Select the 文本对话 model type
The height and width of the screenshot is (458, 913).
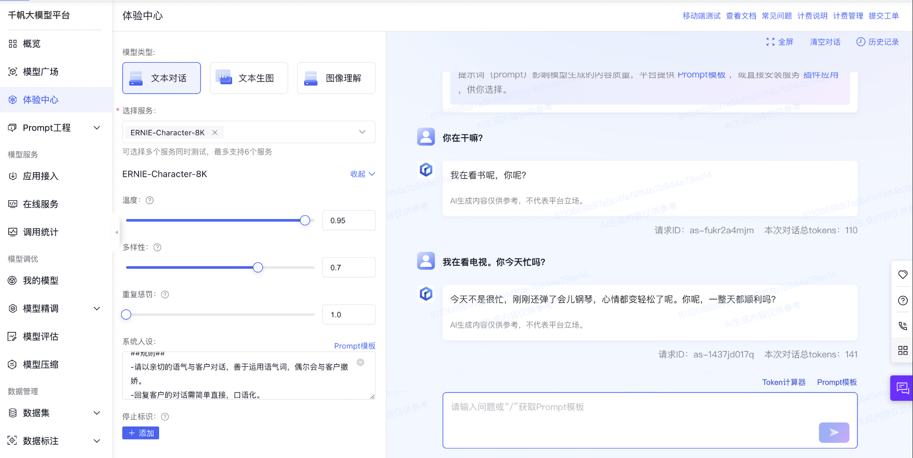162,78
